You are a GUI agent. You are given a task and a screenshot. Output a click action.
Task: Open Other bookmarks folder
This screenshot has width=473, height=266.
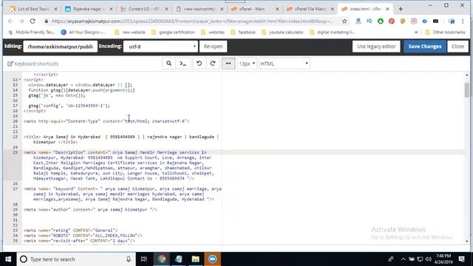click(445, 32)
